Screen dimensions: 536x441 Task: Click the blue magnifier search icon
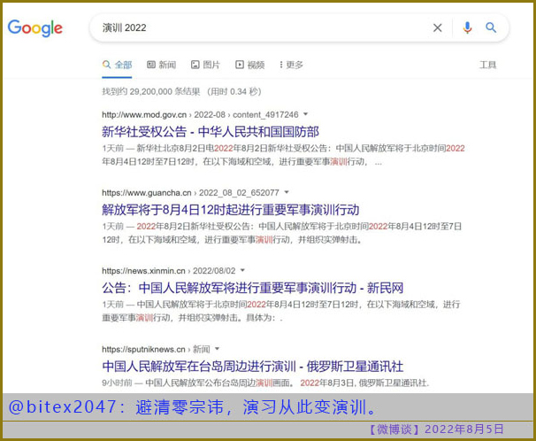491,27
